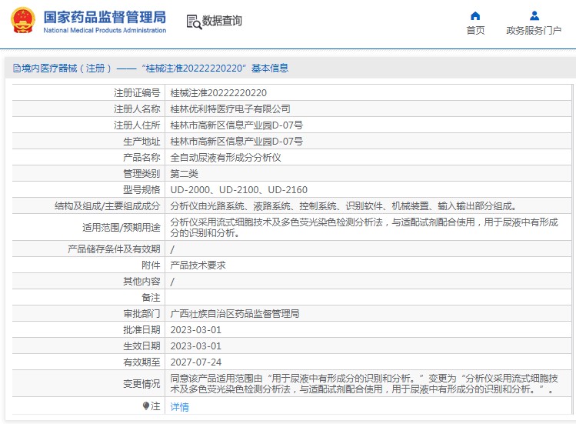This screenshot has height=424, width=576.
Task: Select expiry date 2027-07-24
Action: pyautogui.click(x=196, y=362)
